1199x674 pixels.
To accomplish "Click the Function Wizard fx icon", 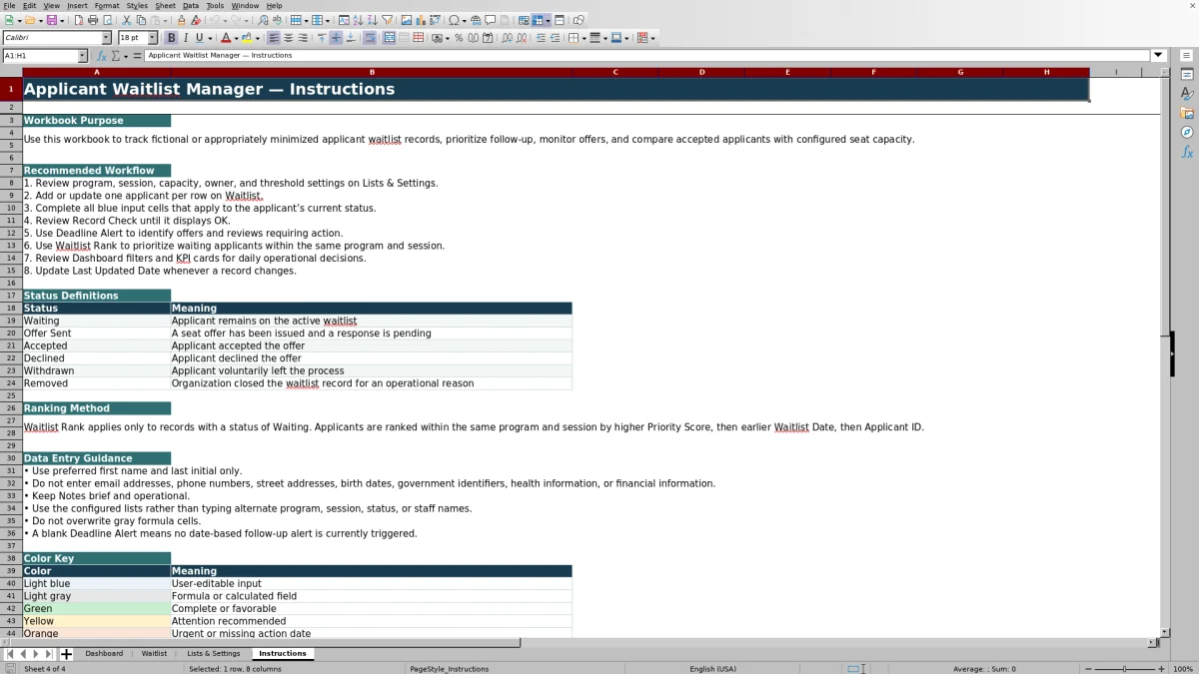I will pos(102,56).
